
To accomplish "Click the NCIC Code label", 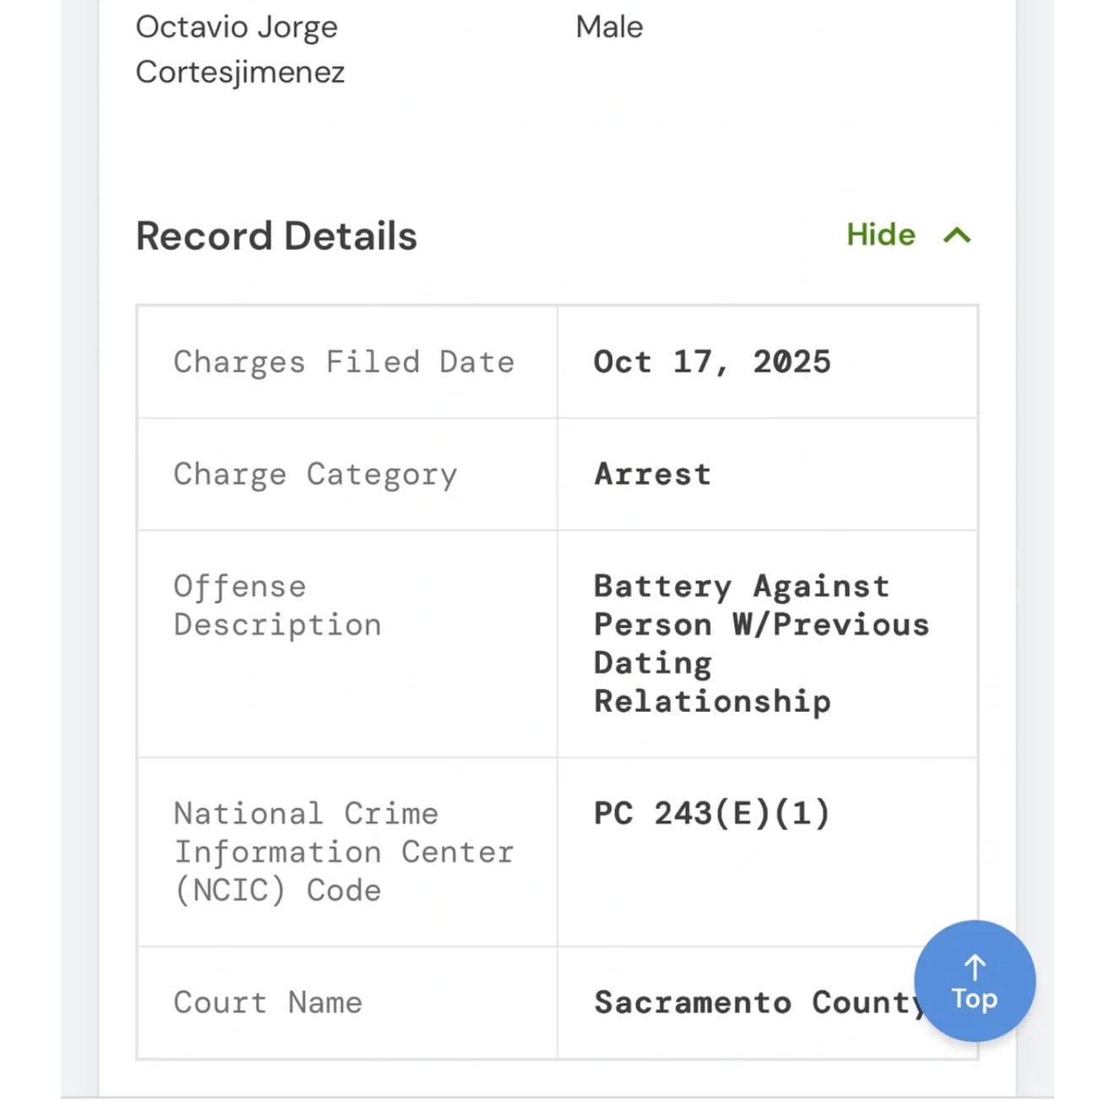I will pos(344,852).
